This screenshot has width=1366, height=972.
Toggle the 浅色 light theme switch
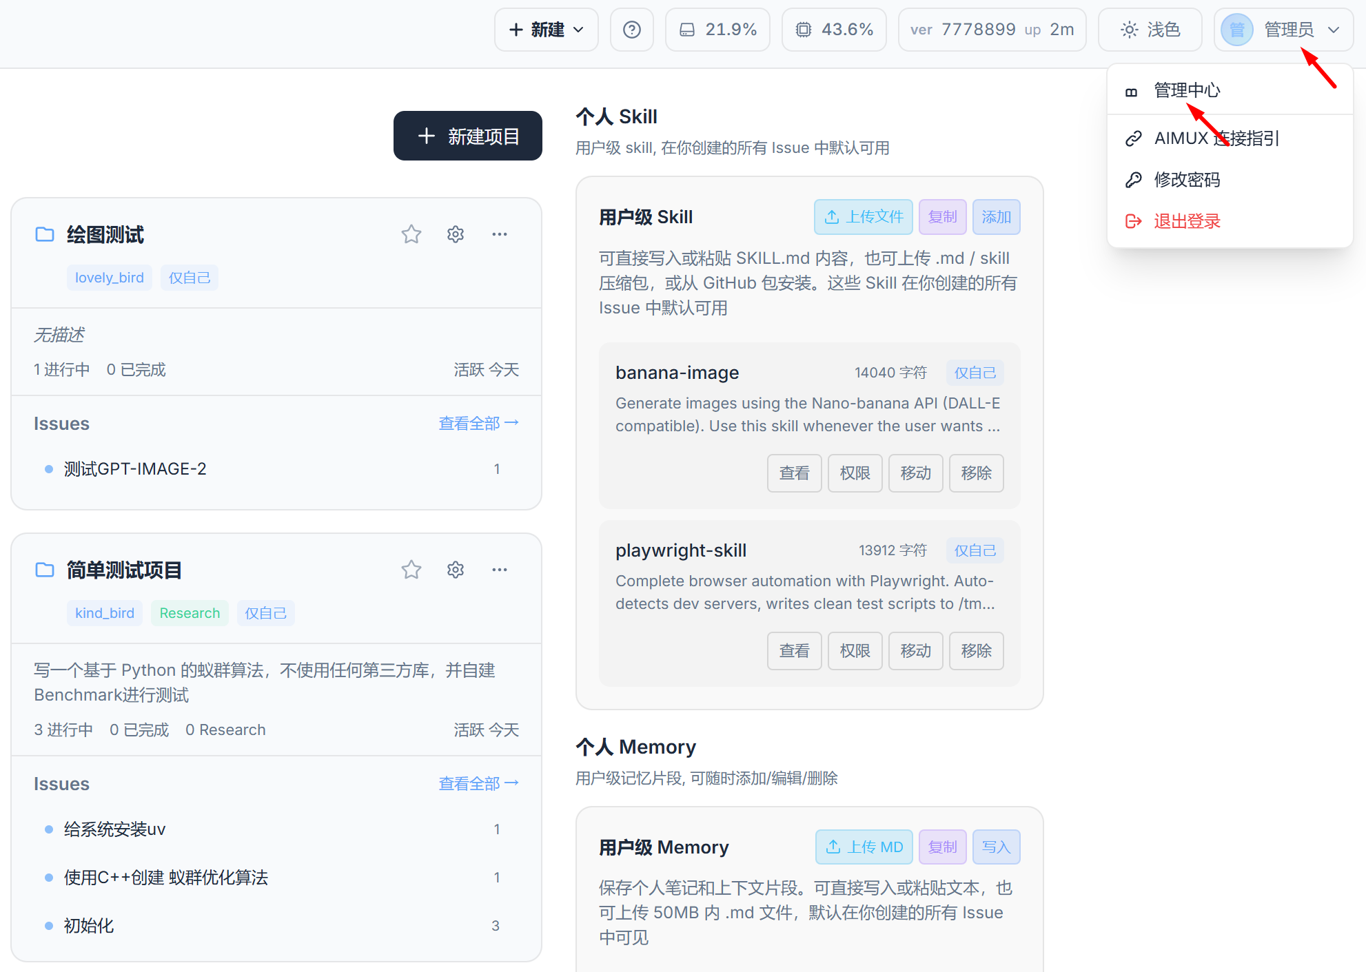coord(1150,30)
